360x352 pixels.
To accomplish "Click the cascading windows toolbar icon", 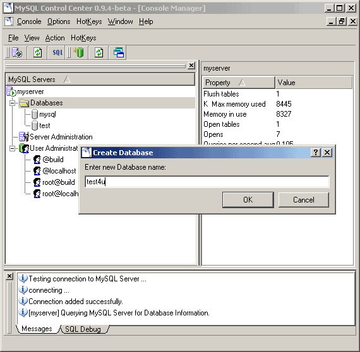I will tap(119, 52).
